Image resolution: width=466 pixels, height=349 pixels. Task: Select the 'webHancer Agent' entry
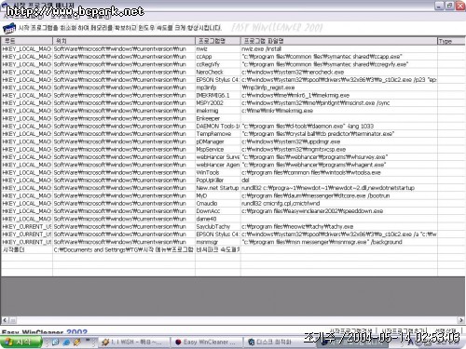[x=218, y=165]
